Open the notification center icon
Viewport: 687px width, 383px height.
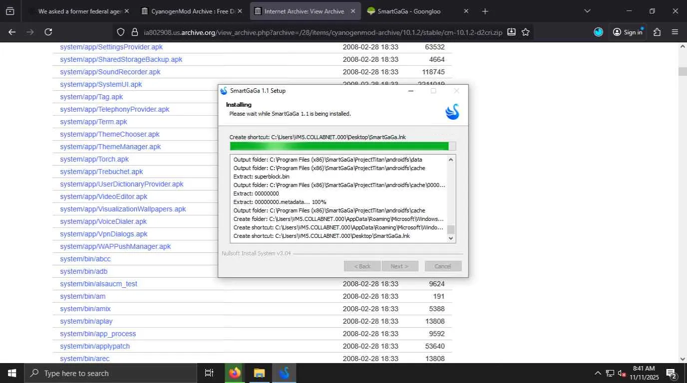coord(672,373)
